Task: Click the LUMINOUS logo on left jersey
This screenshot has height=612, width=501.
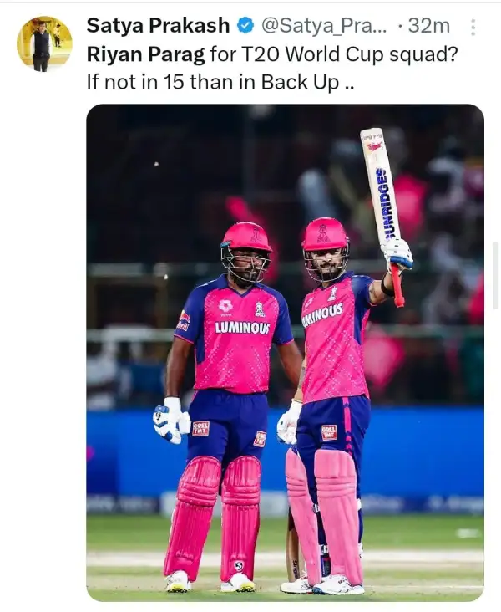Action: point(242,328)
